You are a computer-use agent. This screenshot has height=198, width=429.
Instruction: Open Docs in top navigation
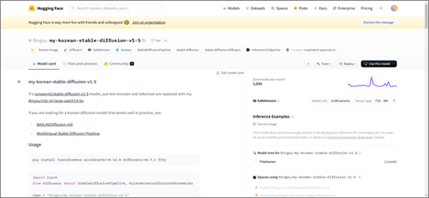(x=321, y=8)
